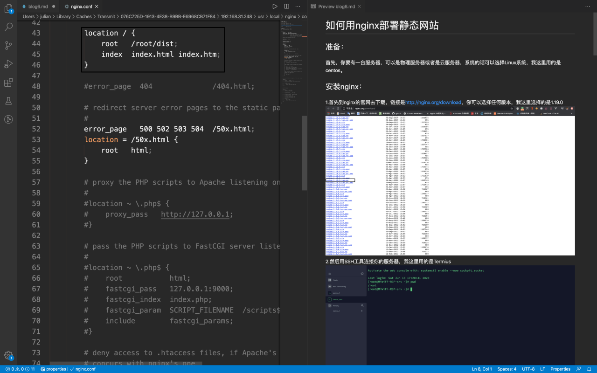Click the properties | nginx.conf status item
This screenshot has width=597, height=373.
(x=68, y=369)
